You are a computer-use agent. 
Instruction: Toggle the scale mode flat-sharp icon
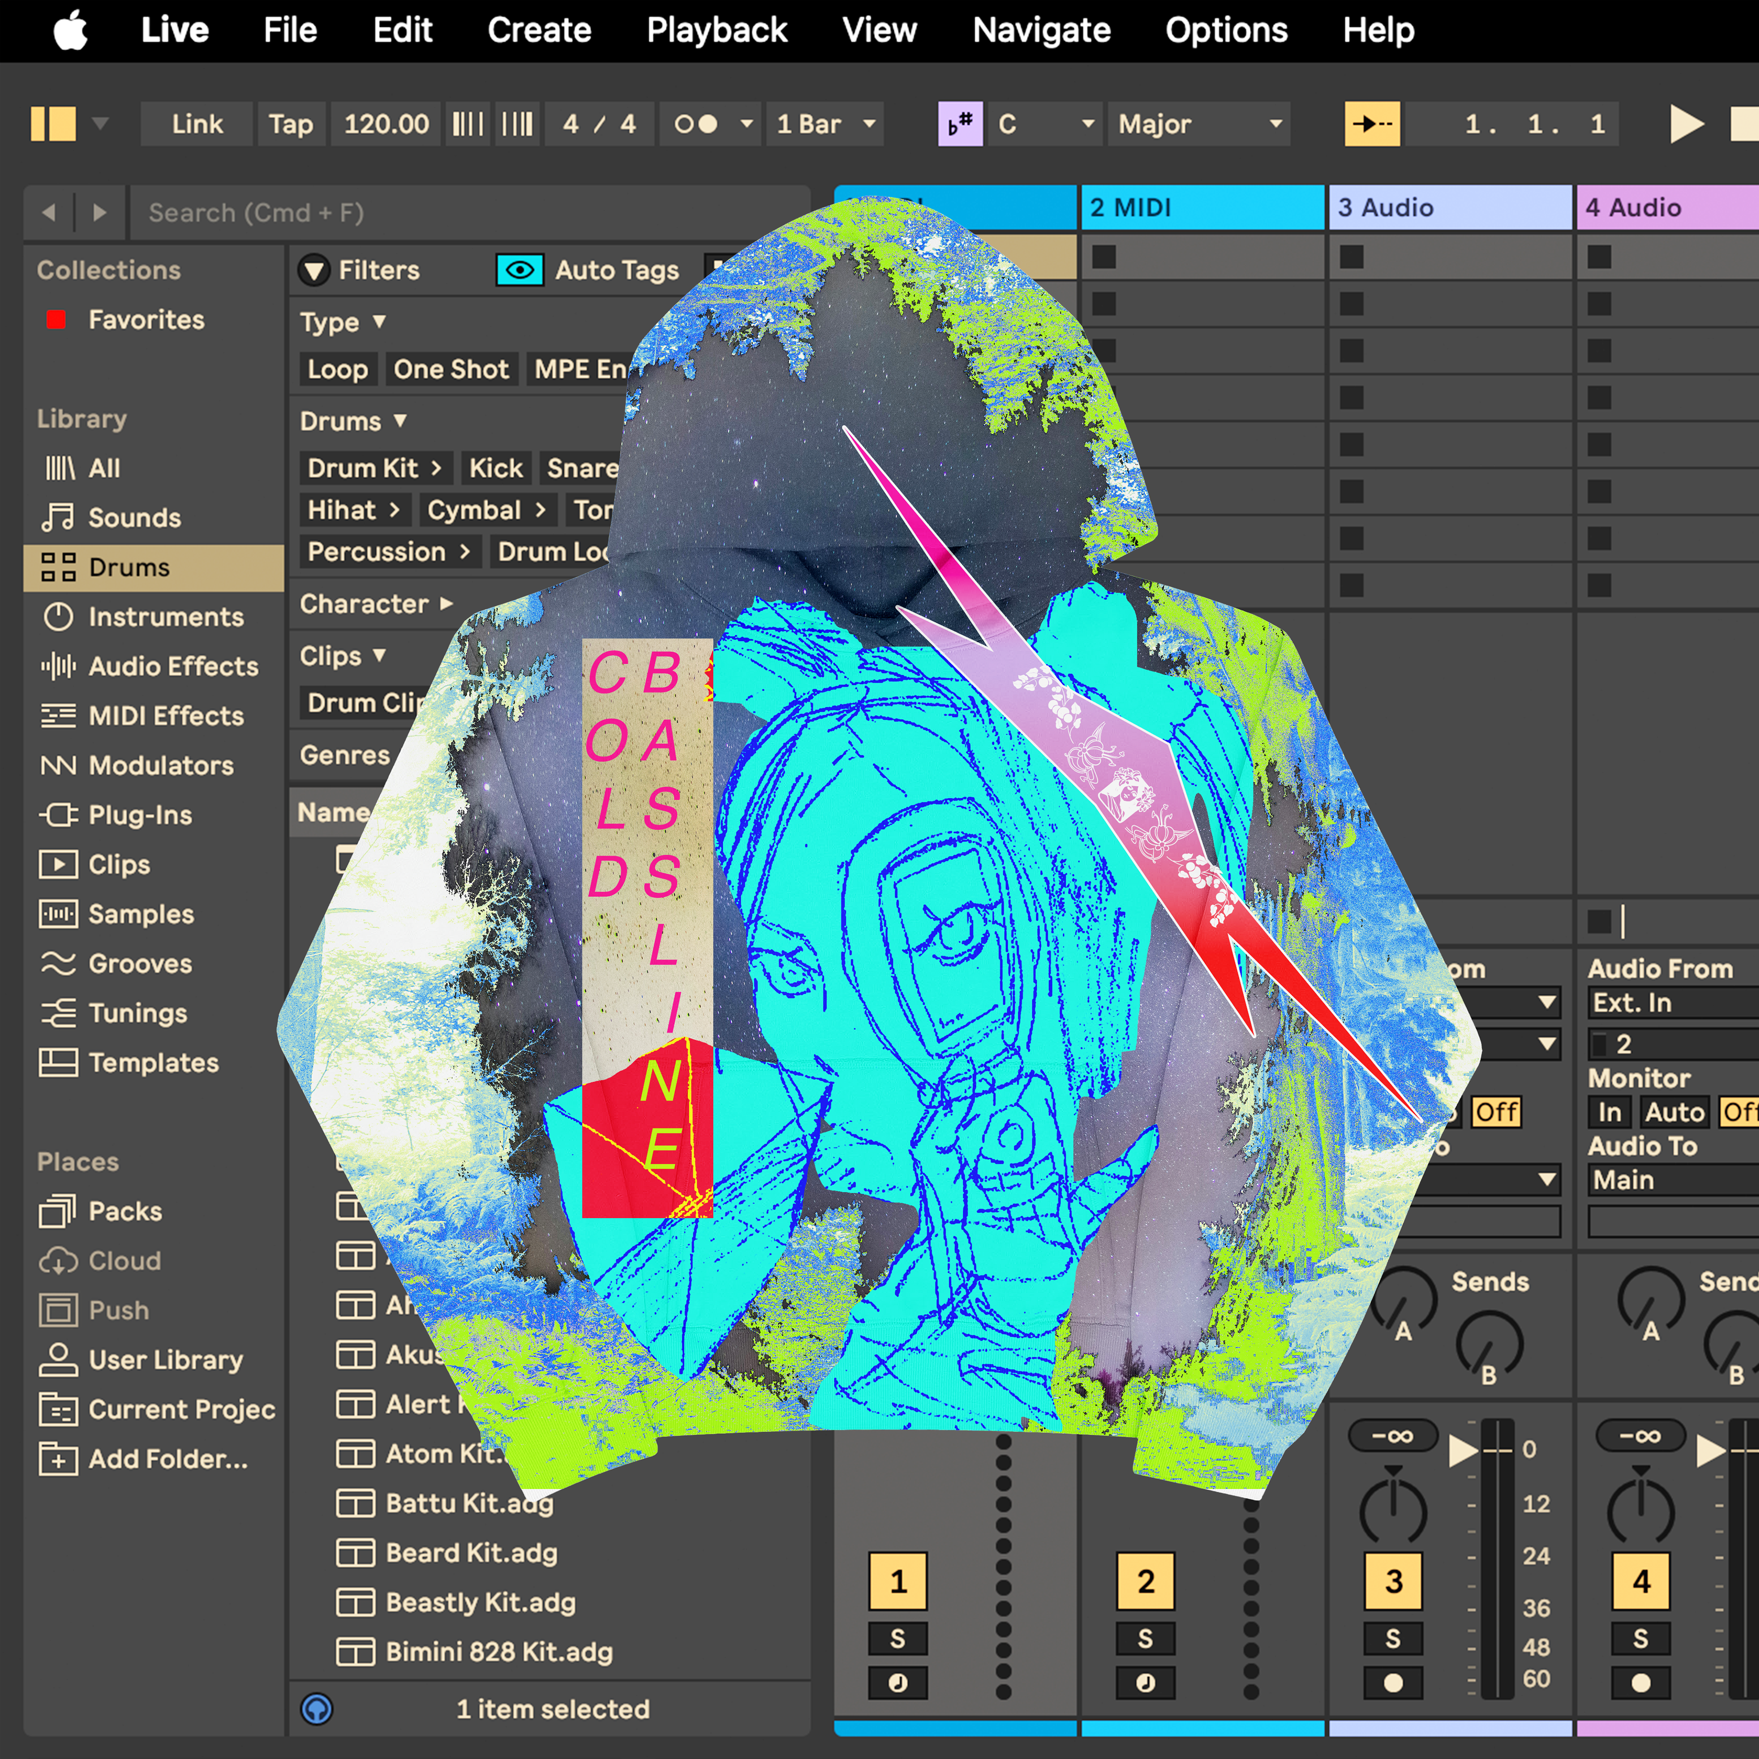tap(961, 124)
